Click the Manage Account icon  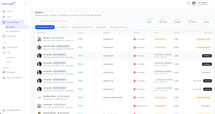point(4,110)
